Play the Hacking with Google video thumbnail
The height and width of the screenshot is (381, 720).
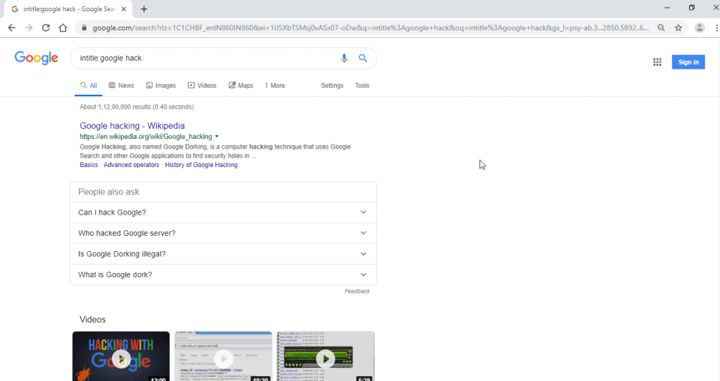tap(121, 359)
